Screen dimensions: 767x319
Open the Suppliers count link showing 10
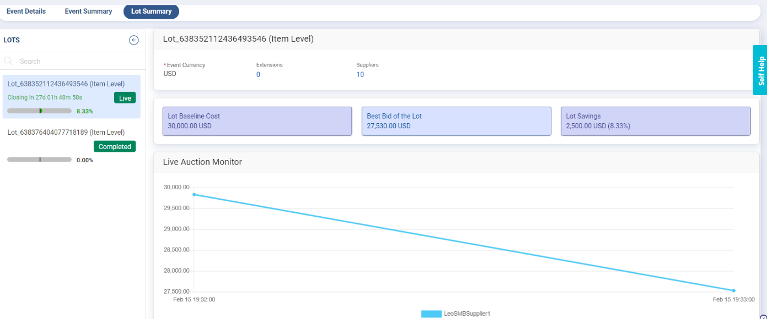360,75
